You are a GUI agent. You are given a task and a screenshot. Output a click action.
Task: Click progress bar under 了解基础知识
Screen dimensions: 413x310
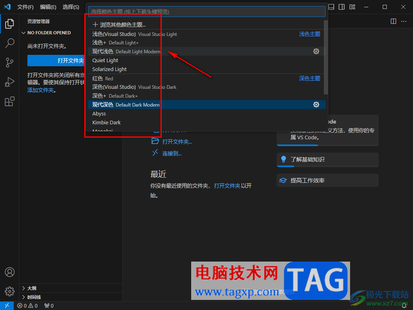pos(327,166)
